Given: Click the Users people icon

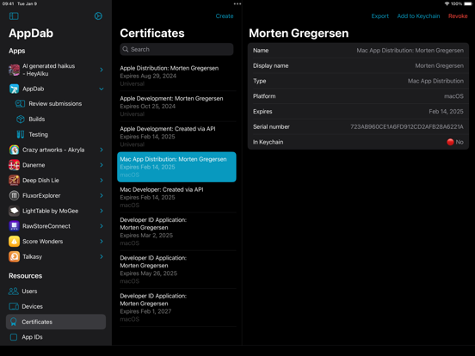Looking at the screenshot, I should click(x=13, y=292).
